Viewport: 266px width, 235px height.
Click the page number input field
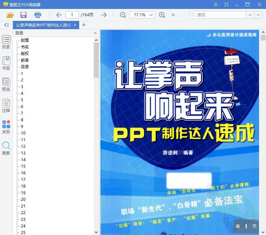72,15
